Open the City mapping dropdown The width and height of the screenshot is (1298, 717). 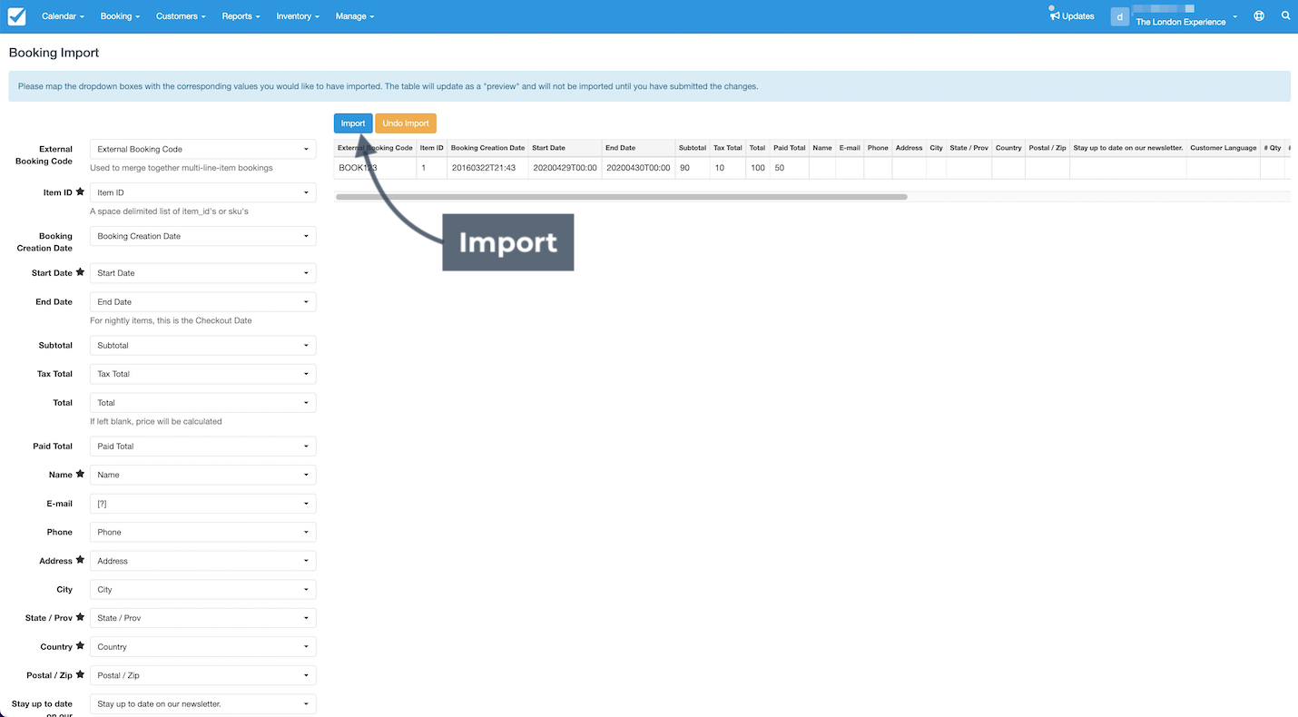[203, 589]
